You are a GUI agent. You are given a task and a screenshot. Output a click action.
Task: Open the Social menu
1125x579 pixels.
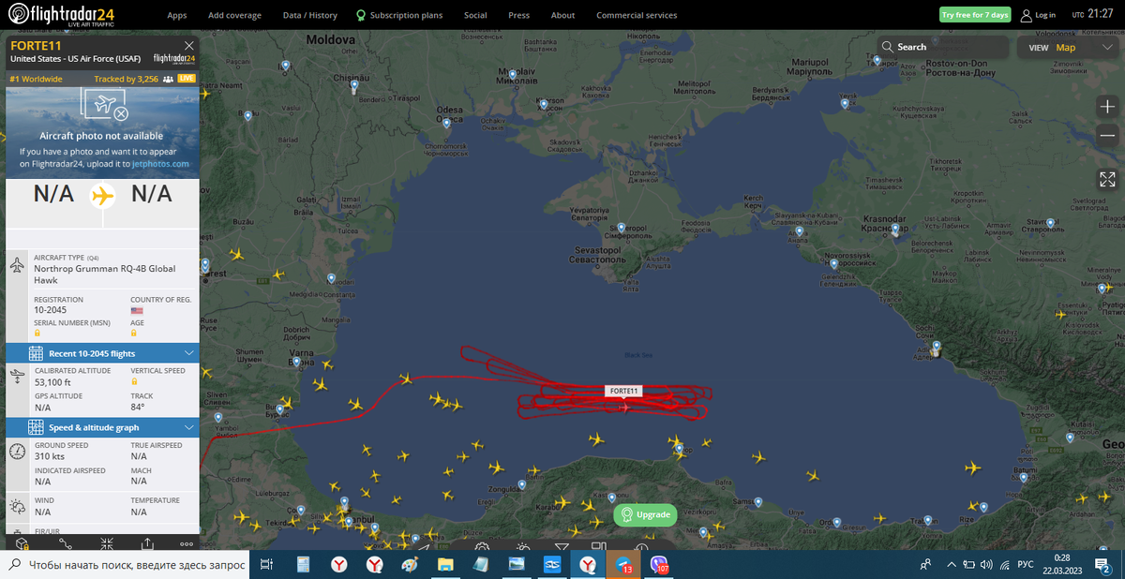click(x=475, y=15)
